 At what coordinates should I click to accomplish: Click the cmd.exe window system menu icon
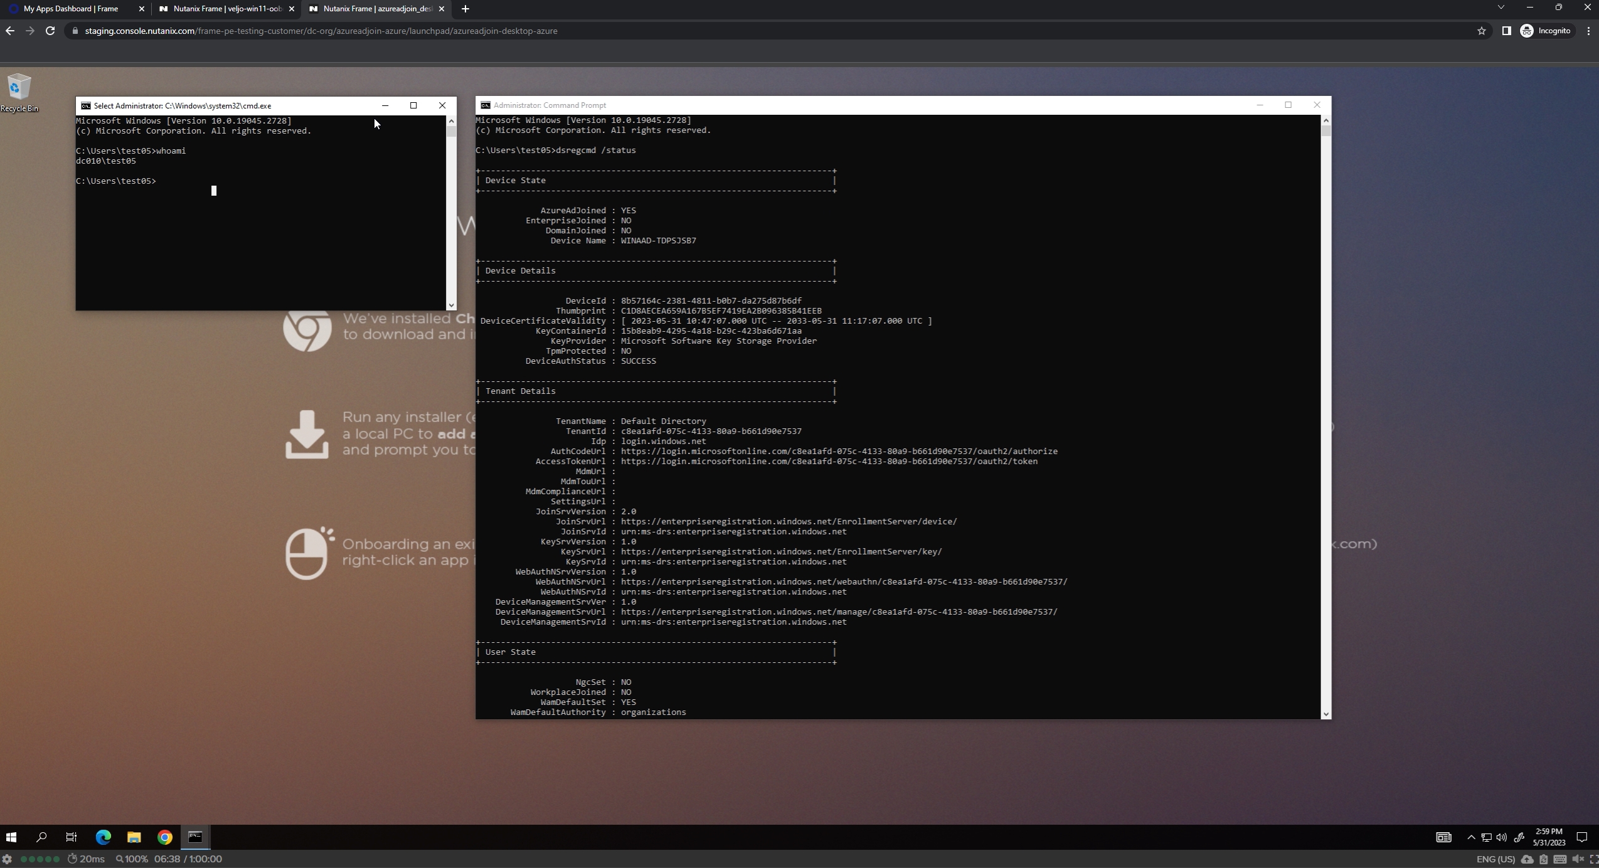click(86, 105)
